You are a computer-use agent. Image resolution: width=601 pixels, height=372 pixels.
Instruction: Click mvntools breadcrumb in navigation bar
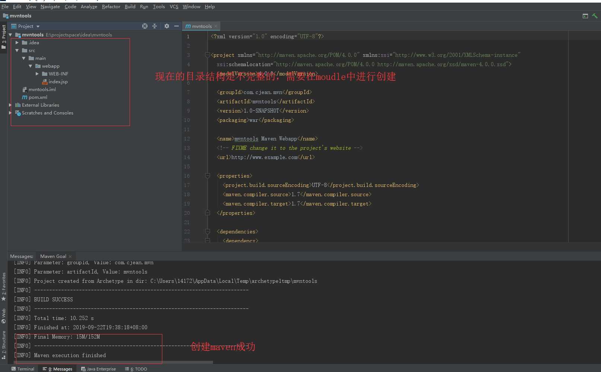17,16
